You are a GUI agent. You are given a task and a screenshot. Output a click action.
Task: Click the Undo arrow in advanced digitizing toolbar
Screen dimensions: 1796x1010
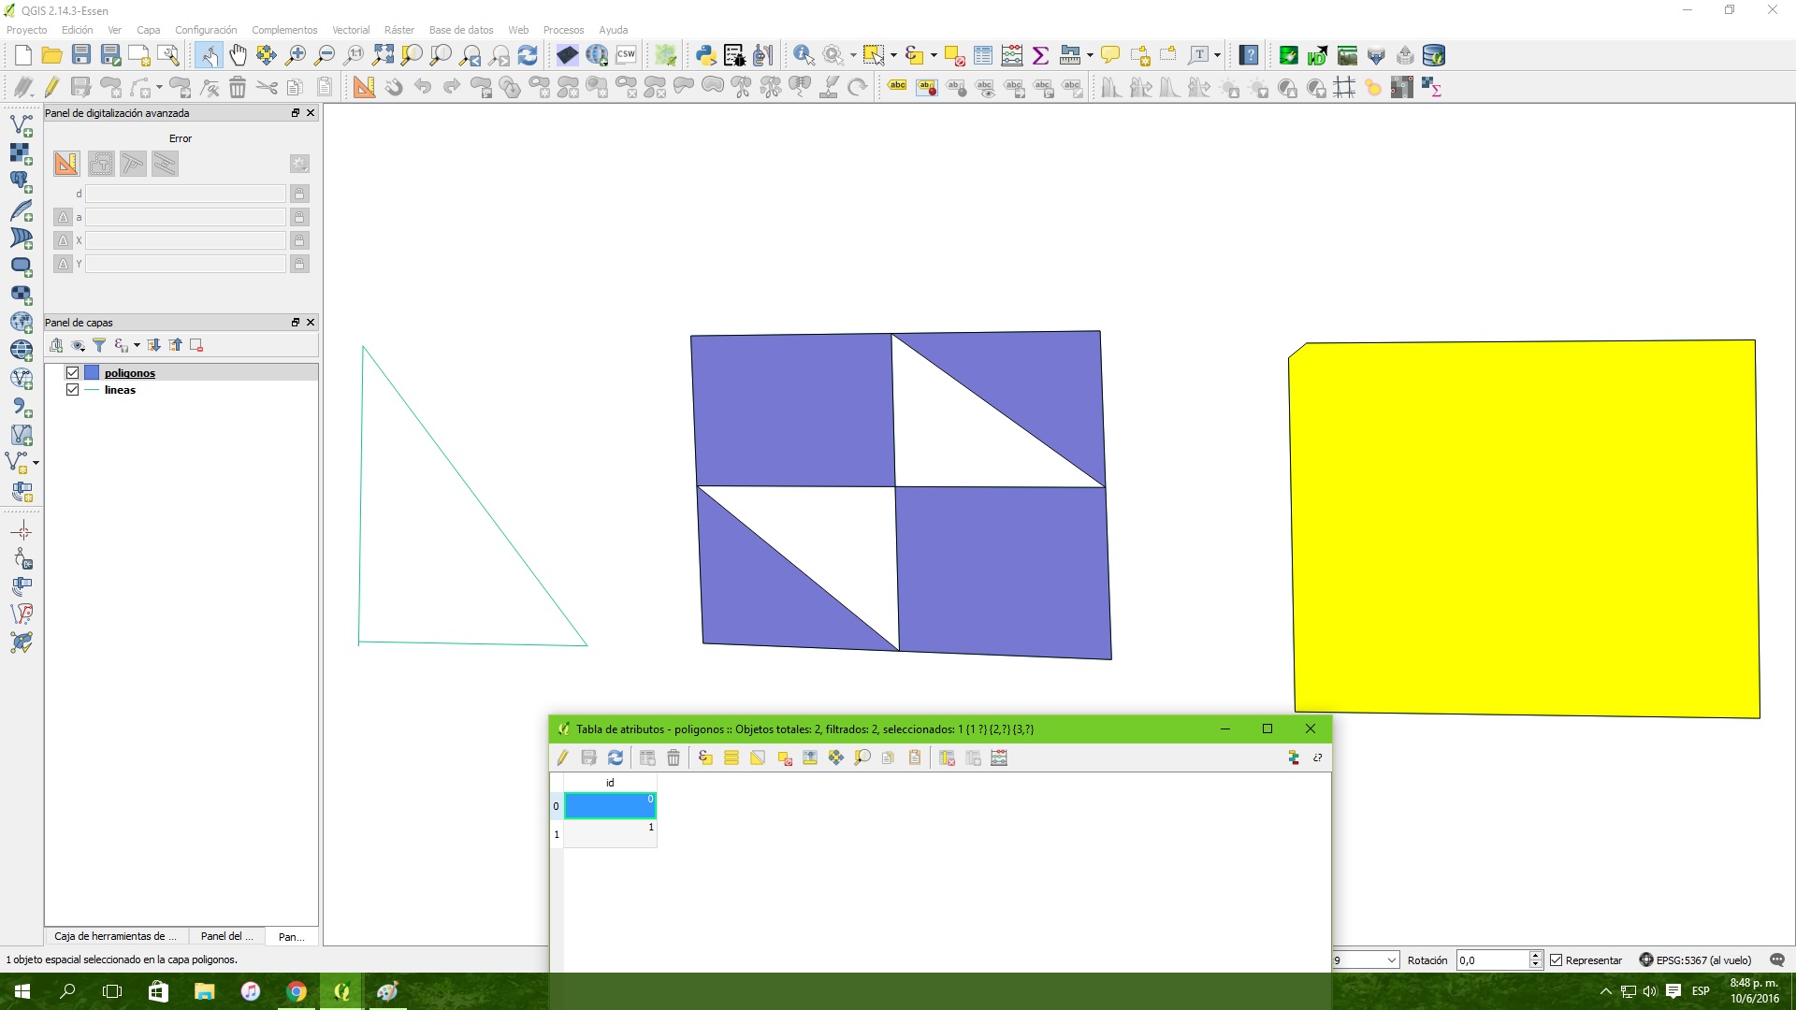423,87
